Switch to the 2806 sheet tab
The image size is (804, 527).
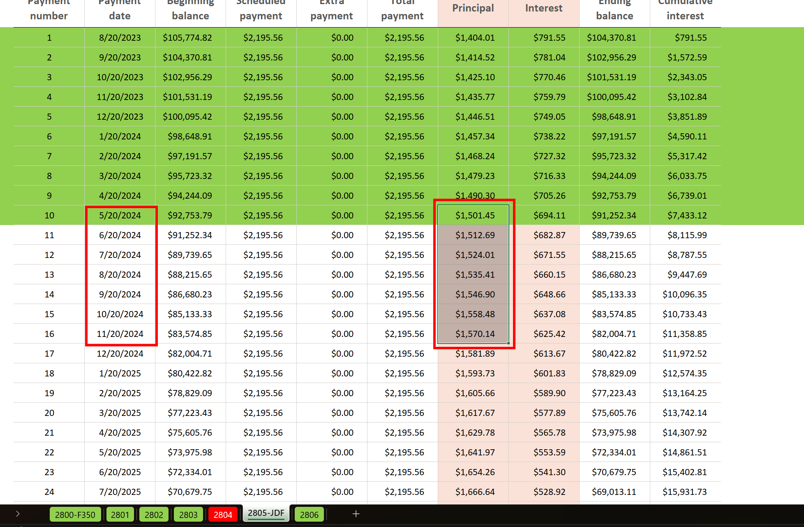point(309,515)
